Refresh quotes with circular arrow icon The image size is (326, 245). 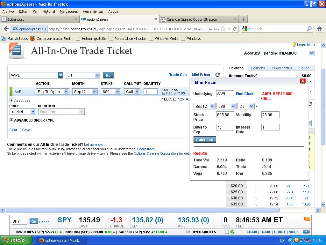tap(218, 75)
